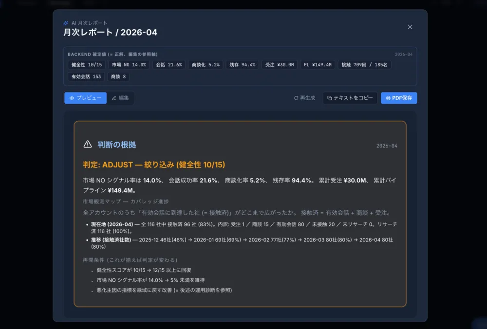Viewport: 487px width, 329px height.
Task: Switch to the プレビュー tab
Action: (x=85, y=98)
